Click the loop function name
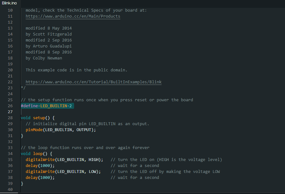Image resolution: width=285 pixels, height=194 pixels. pyautogui.click(x=38, y=153)
